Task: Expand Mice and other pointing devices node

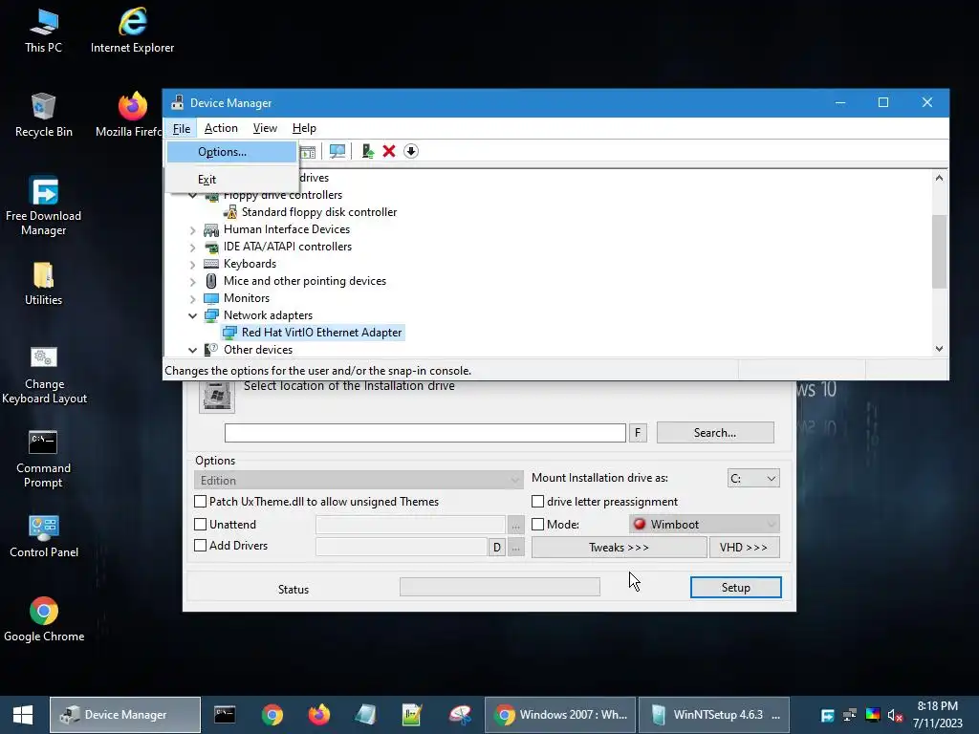Action: click(193, 282)
